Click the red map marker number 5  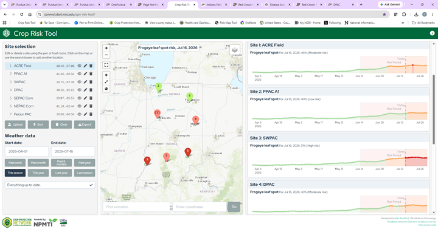[188, 152]
